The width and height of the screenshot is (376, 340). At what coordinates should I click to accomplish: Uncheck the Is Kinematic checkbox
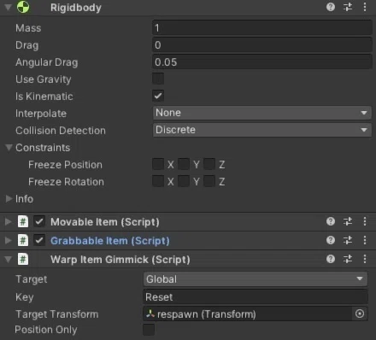pyautogui.click(x=158, y=96)
